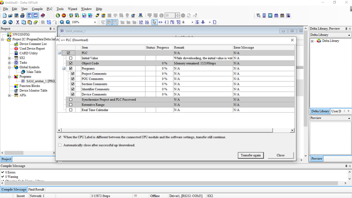
Task: Click the online monitor eye icon
Action: click(103, 15)
